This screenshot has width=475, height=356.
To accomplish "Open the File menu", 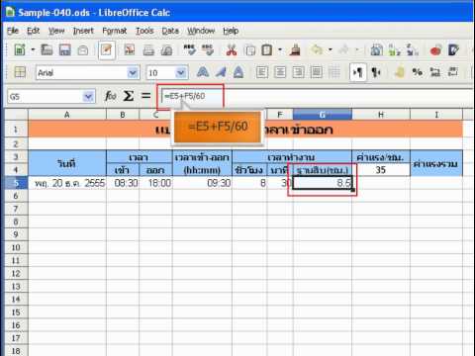I will tap(13, 31).
